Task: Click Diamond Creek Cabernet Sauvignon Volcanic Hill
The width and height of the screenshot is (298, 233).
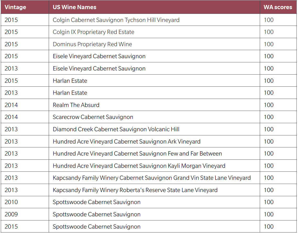Action: coord(116,129)
